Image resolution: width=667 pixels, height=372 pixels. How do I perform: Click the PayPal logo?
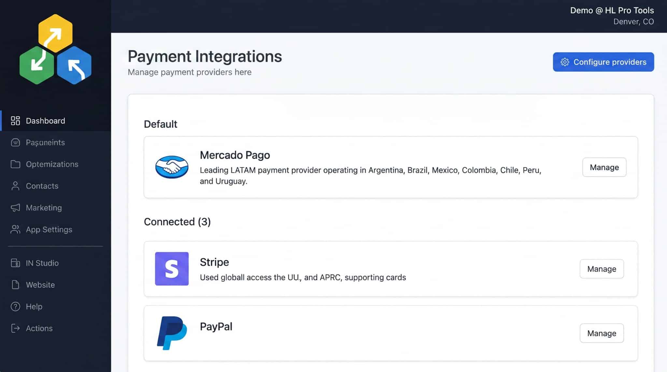click(172, 333)
